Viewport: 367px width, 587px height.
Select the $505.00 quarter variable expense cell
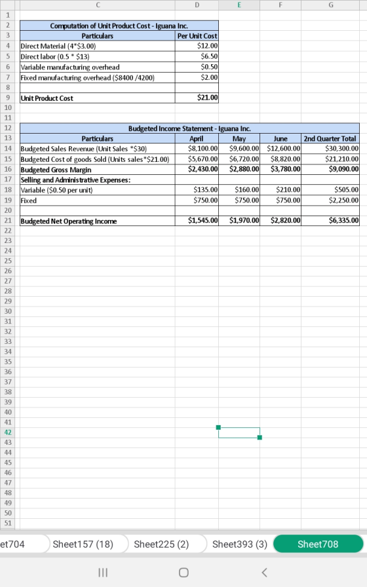pos(330,190)
